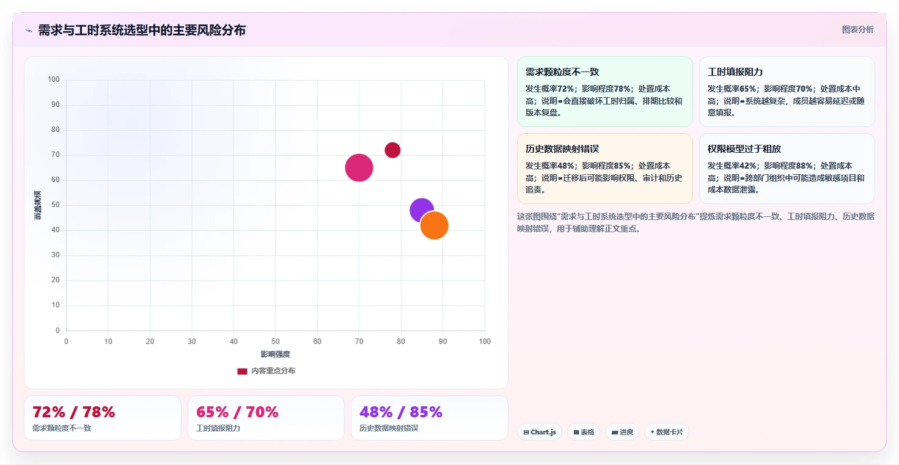Click the 图表分析 label in the header

pos(857,29)
